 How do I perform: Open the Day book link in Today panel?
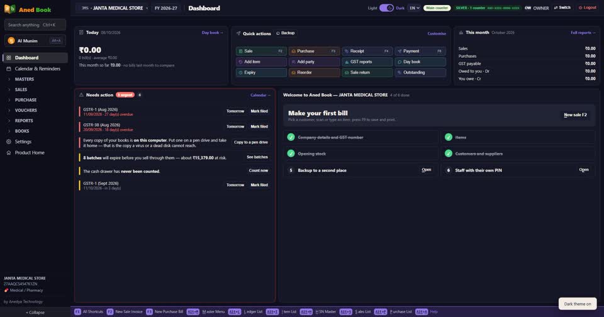tap(212, 33)
